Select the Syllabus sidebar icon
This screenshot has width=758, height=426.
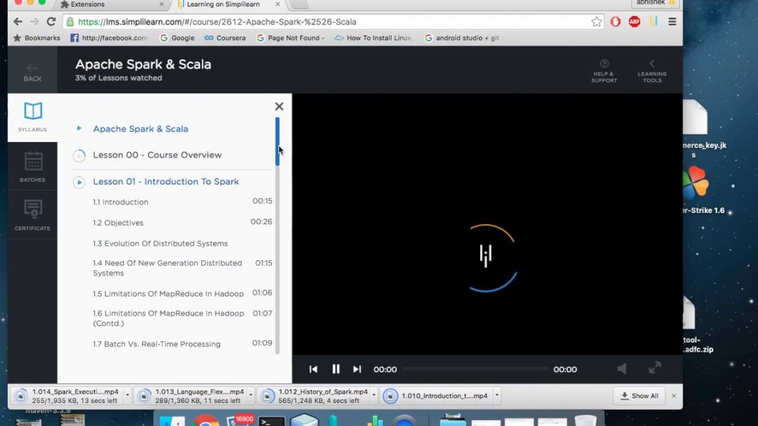click(x=33, y=117)
